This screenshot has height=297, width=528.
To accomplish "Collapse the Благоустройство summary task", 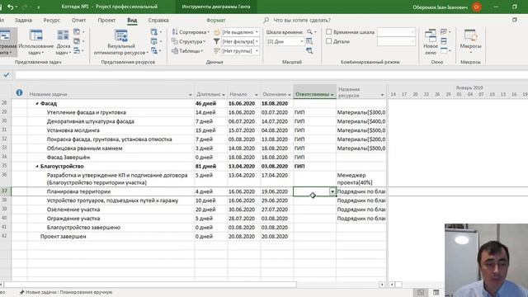I will pyautogui.click(x=37, y=167).
